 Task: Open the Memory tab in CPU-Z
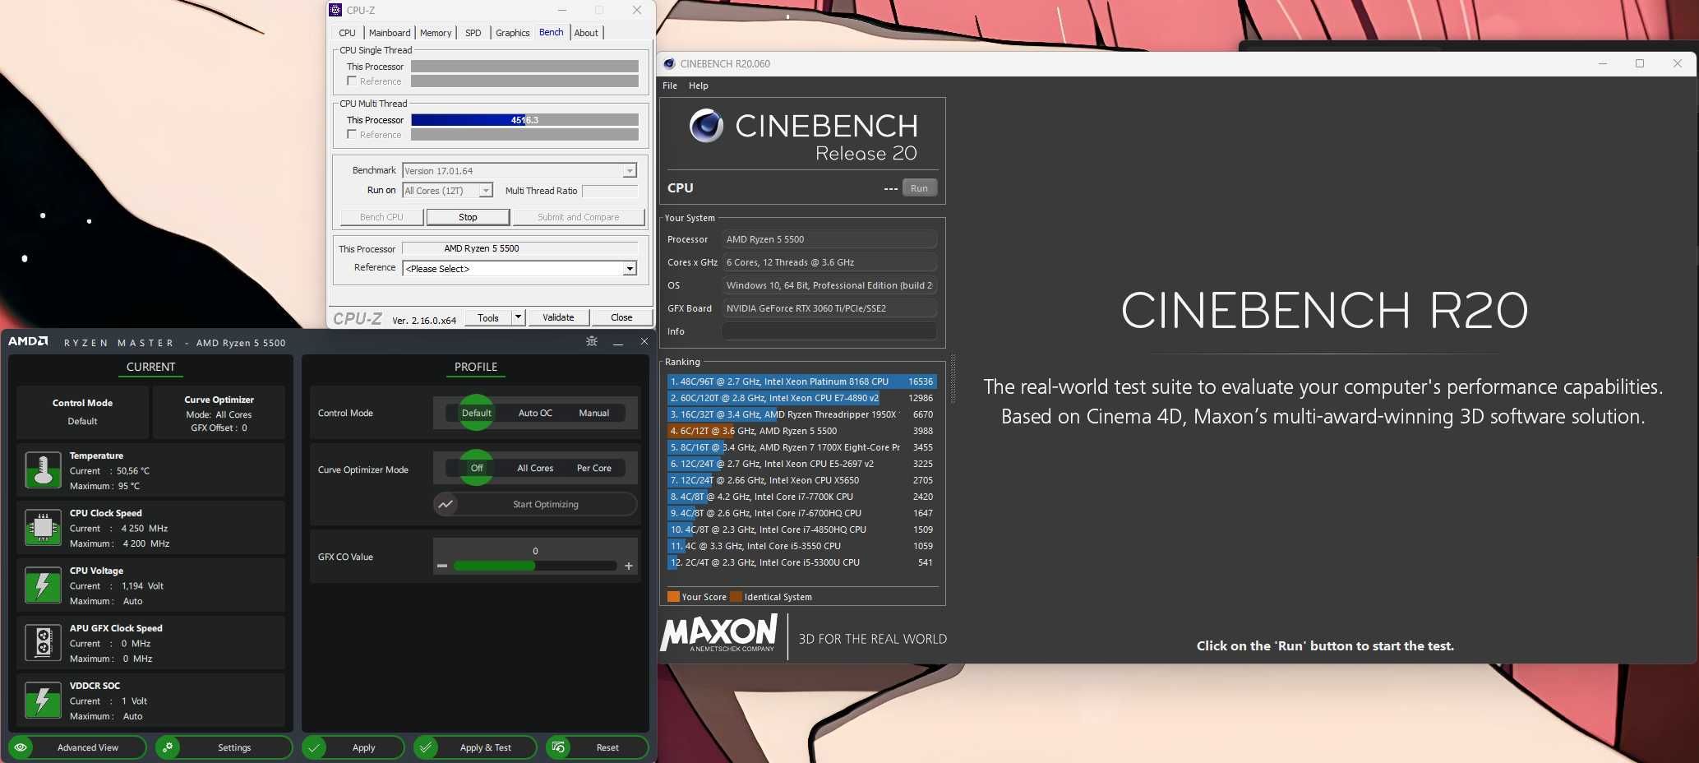tap(436, 33)
